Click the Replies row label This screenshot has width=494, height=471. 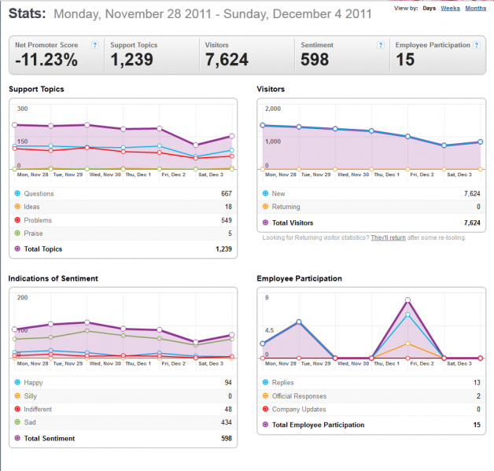coord(283,383)
